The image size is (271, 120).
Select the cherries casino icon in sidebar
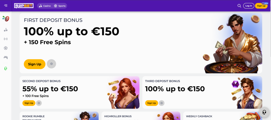click(x=6, y=30)
